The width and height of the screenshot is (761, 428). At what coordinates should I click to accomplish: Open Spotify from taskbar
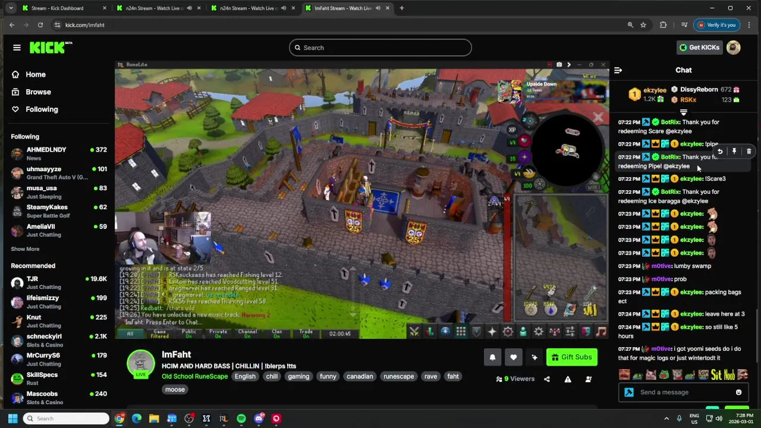tap(241, 418)
